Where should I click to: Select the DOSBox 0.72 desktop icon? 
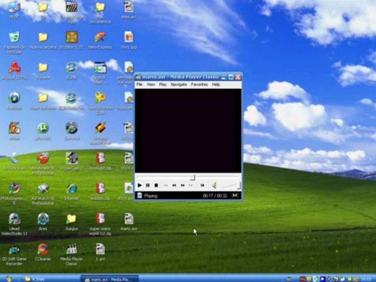[72, 40]
